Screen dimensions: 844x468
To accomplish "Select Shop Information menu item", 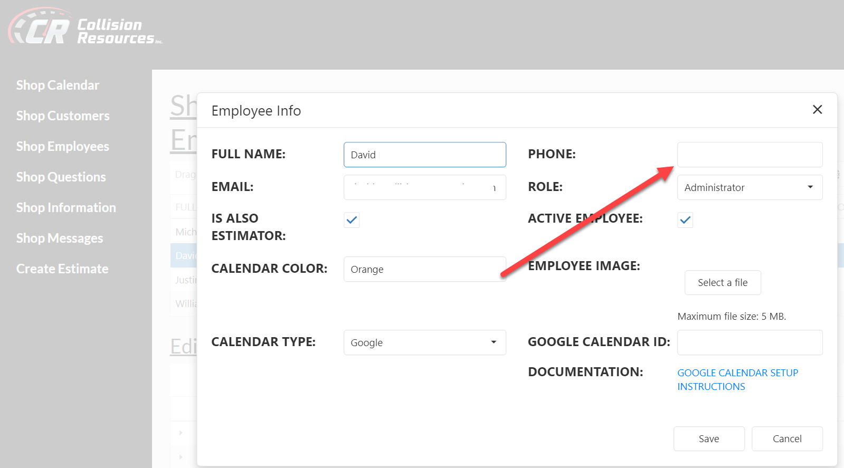I will (x=66, y=208).
